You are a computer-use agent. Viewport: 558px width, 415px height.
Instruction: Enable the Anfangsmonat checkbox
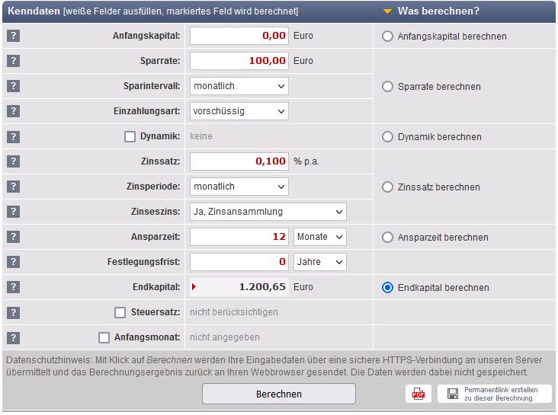pos(104,337)
